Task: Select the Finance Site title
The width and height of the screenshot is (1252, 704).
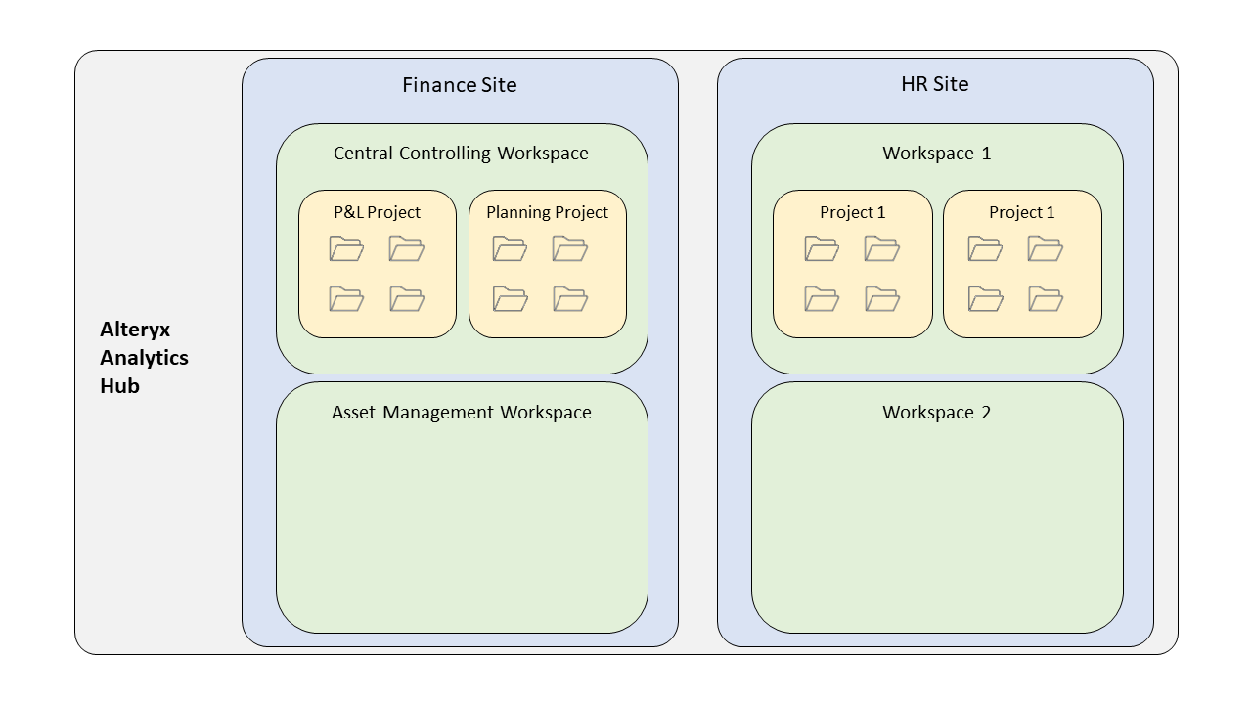Action: 460,85
